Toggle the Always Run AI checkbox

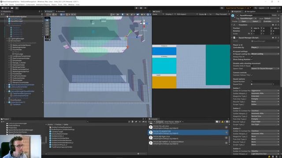click(252, 57)
